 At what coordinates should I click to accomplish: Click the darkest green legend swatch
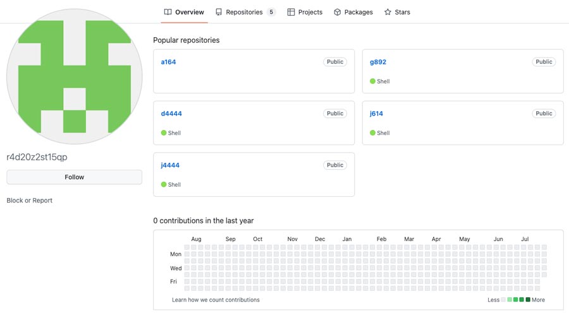click(x=528, y=300)
